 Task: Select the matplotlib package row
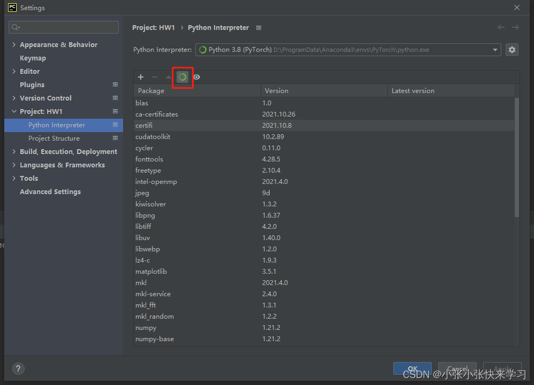[324, 271]
